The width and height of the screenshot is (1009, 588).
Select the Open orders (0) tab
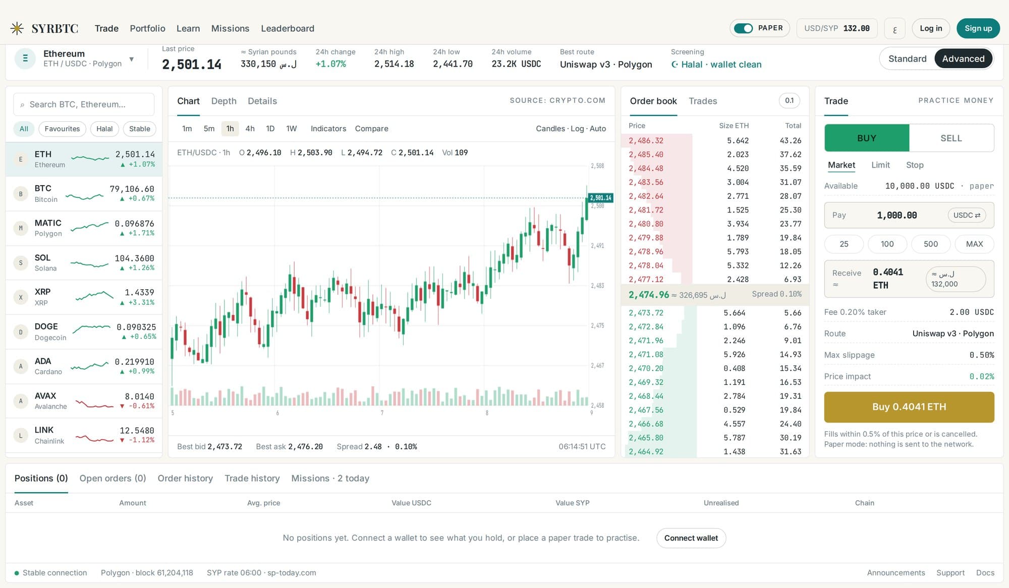coord(113,478)
